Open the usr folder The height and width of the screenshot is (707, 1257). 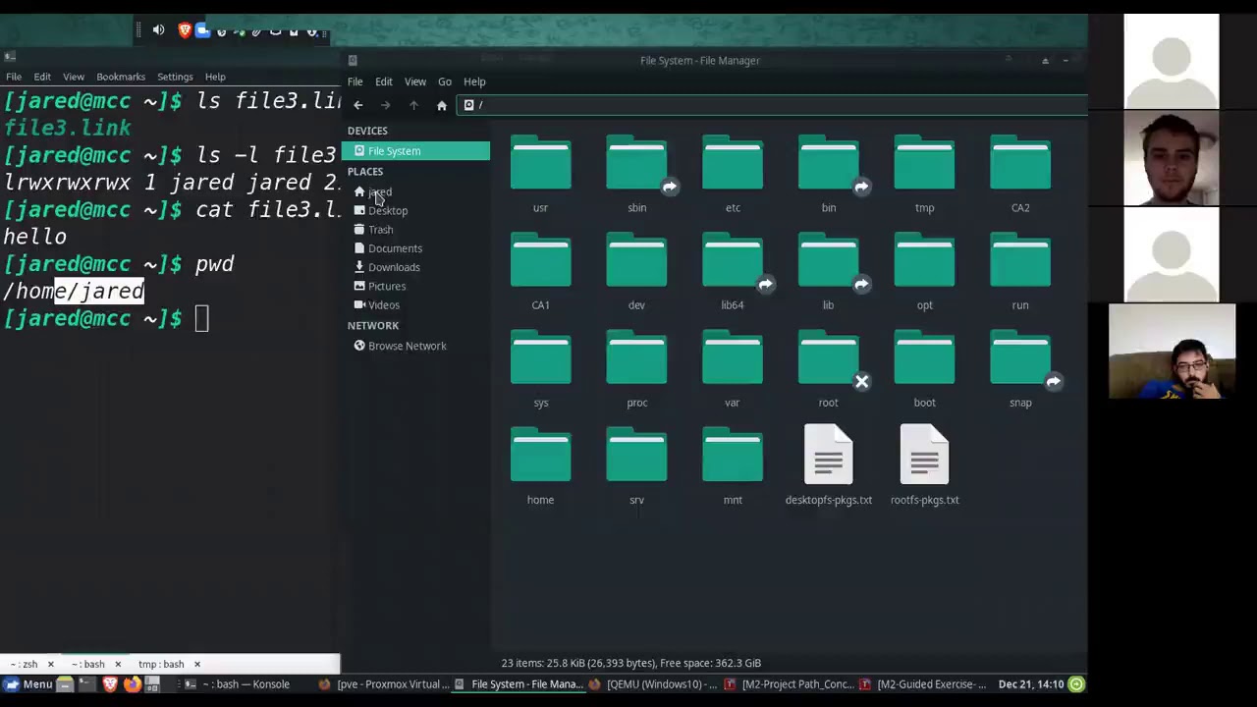click(540, 174)
